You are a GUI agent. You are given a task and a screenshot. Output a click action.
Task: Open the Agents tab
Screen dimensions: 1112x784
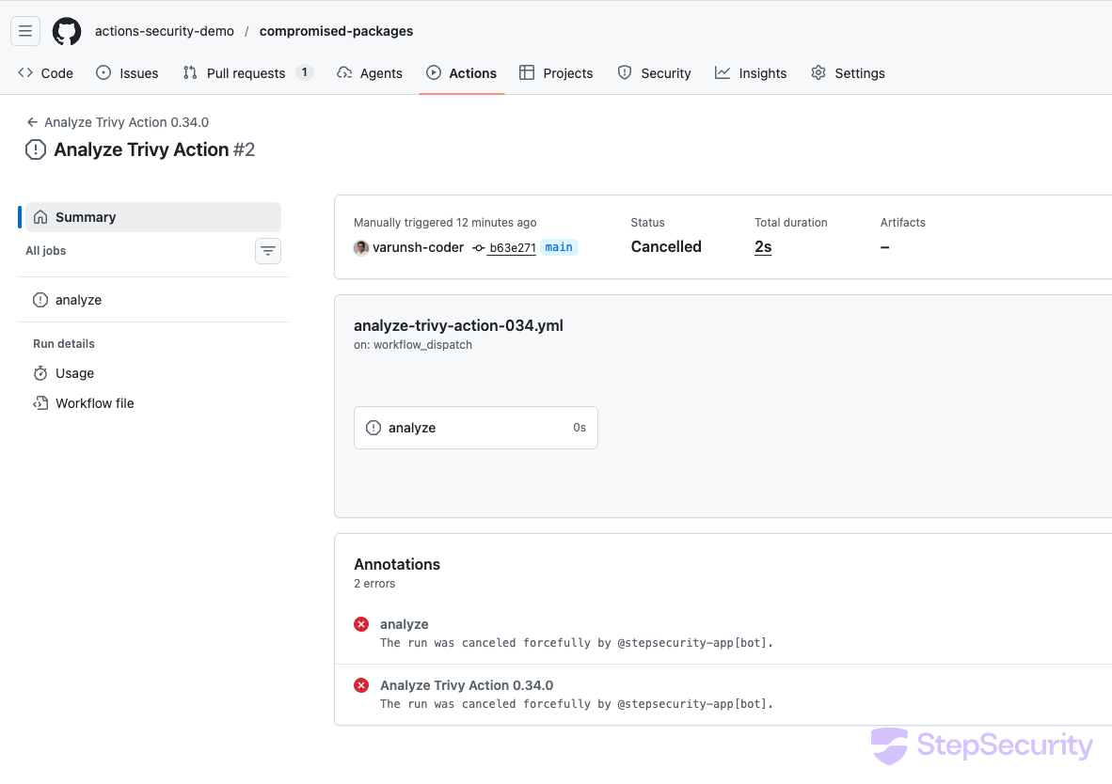pyautogui.click(x=370, y=73)
